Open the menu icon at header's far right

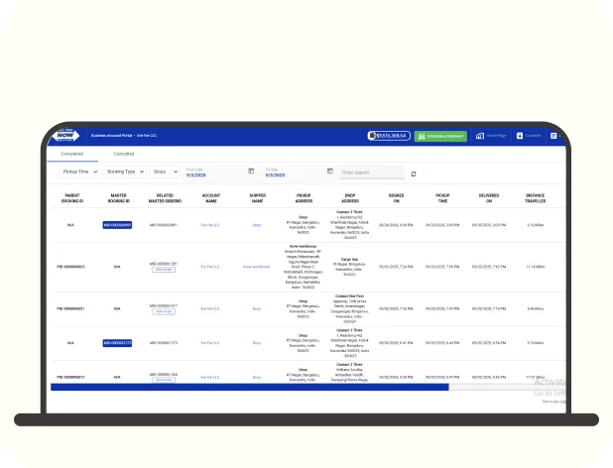tap(554, 136)
